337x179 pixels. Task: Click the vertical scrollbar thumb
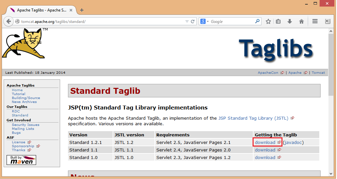331,65
